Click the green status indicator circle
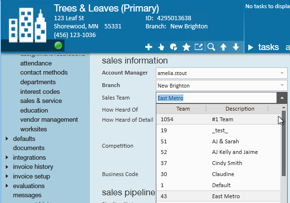This screenshot has width=290, height=203. [x=58, y=46]
